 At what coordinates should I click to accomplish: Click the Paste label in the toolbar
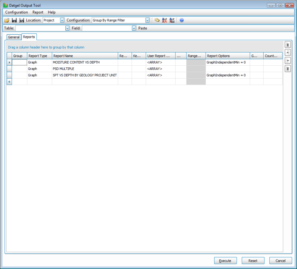click(x=143, y=28)
